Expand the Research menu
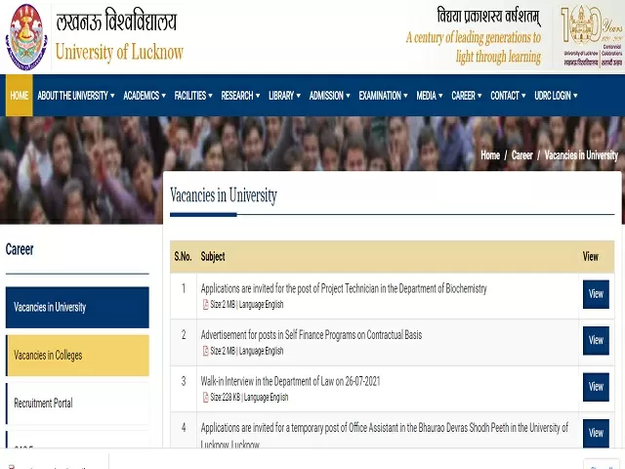Screen dimensions: 625x469 pyautogui.click(x=240, y=96)
